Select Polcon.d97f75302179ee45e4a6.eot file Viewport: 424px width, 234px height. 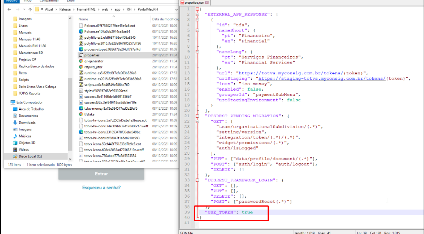coord(110,26)
